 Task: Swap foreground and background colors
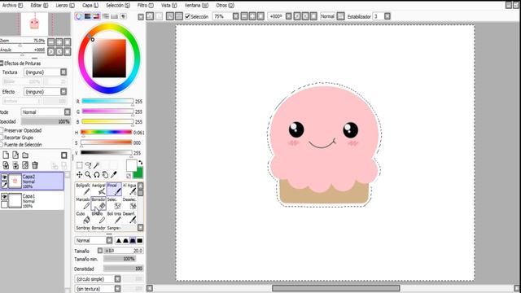(141, 163)
